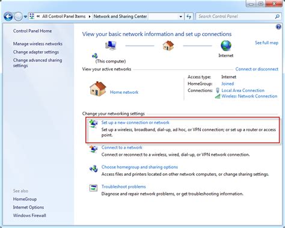Click the Joined HomeGroup link
The width and height of the screenshot is (285, 228).
click(227, 84)
